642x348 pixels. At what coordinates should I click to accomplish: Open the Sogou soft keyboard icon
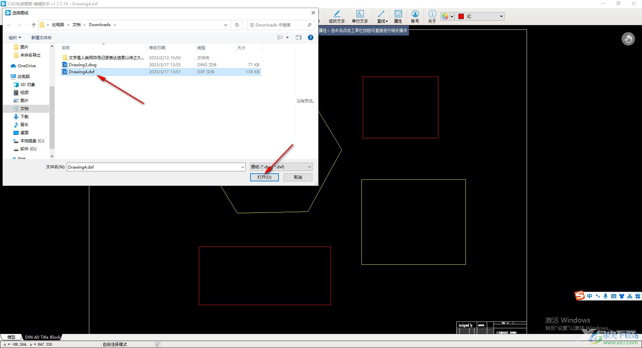(614, 296)
